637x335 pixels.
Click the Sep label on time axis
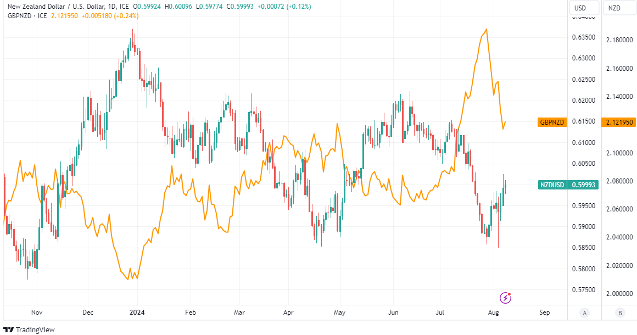click(544, 312)
